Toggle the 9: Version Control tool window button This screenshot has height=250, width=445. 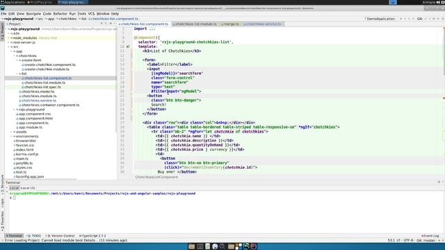click(60, 236)
